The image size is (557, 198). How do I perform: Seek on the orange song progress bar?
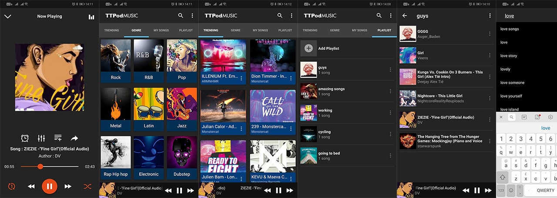[x=50, y=166]
